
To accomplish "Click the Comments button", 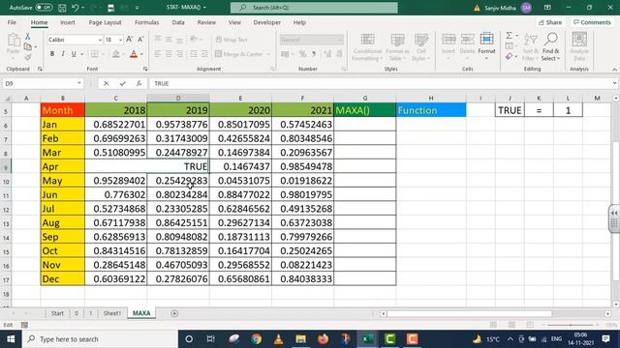I will click(592, 22).
